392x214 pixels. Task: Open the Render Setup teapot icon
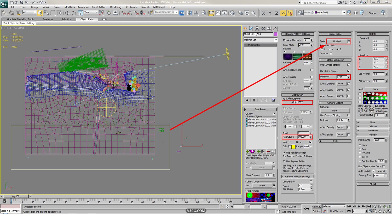[x=240, y=13]
